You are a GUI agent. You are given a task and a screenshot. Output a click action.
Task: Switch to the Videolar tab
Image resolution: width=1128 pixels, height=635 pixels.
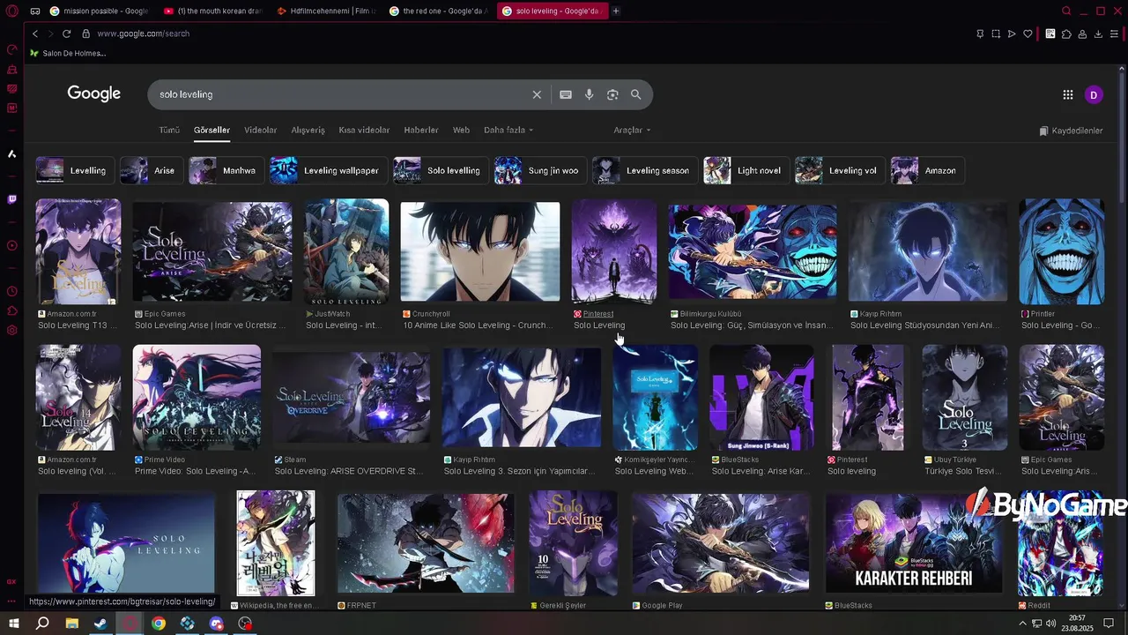[260, 130]
